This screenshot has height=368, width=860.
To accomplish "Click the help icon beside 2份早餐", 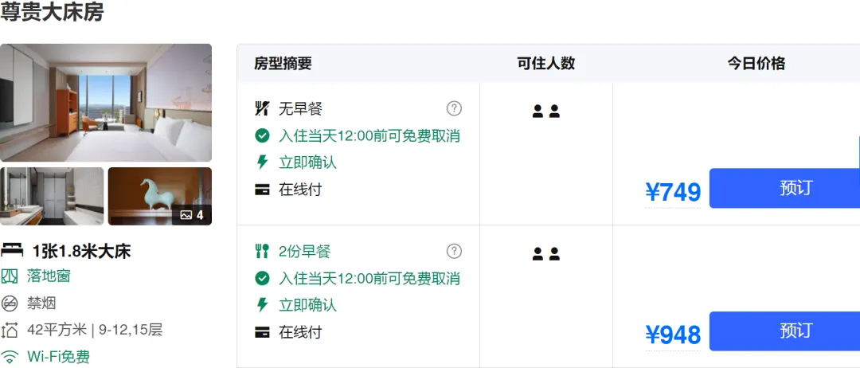I will click(x=454, y=251).
